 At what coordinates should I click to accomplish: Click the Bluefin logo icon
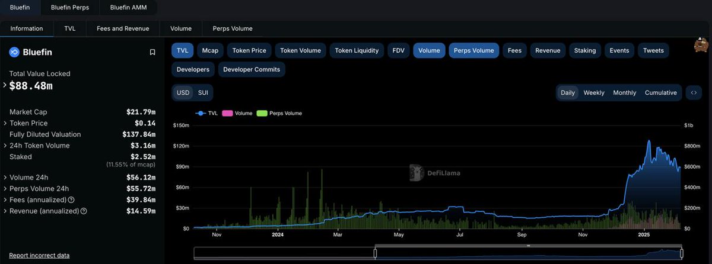(14, 52)
